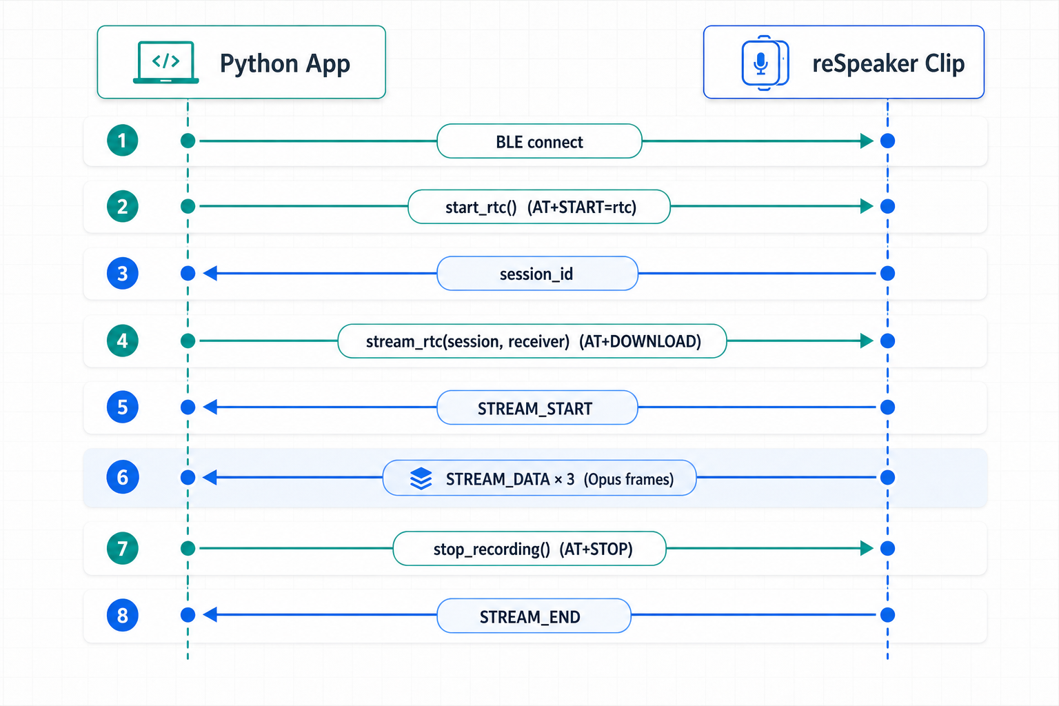The height and width of the screenshot is (706, 1059).
Task: Click step number 5 circle
Action: point(123,407)
